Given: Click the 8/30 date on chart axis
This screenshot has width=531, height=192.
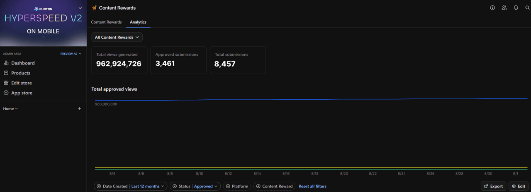Looking at the screenshot, I should pyautogui.click(x=488, y=174).
